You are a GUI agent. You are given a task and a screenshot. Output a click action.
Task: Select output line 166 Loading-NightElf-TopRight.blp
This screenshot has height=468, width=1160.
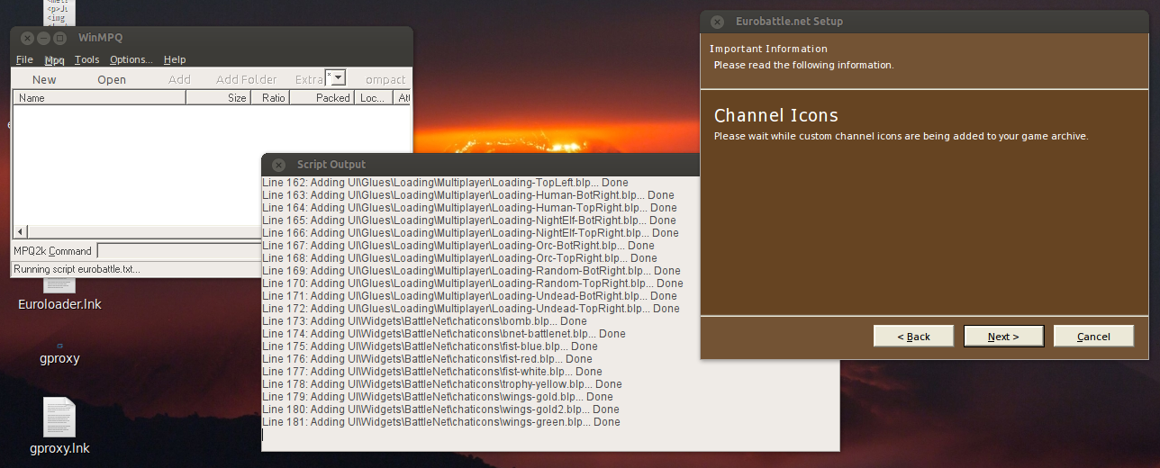pyautogui.click(x=470, y=233)
